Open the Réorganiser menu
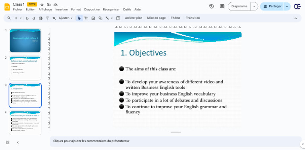The image size is (305, 150). [111, 10]
